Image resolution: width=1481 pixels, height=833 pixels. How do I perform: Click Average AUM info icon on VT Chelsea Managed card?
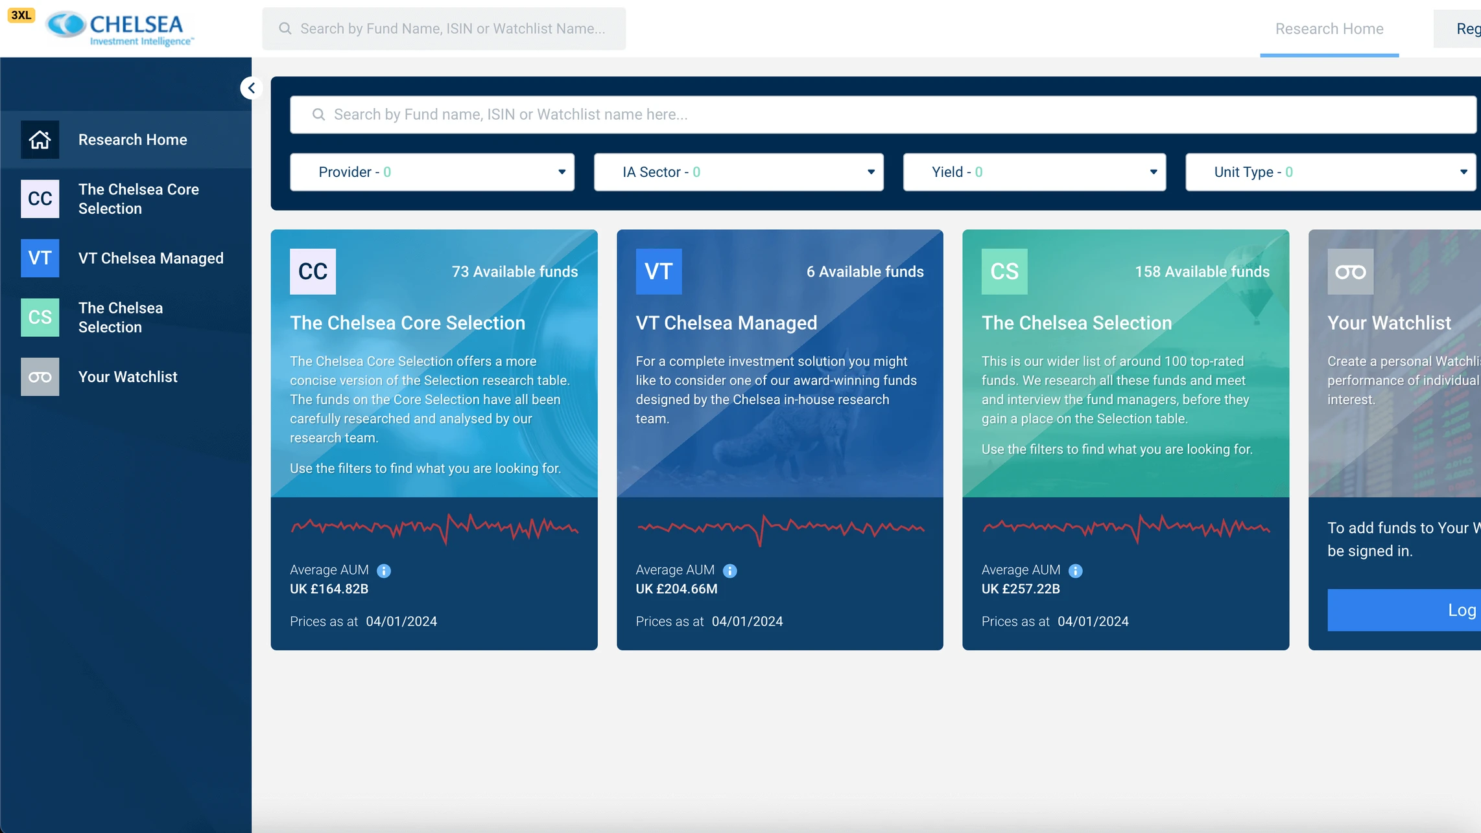tap(730, 571)
